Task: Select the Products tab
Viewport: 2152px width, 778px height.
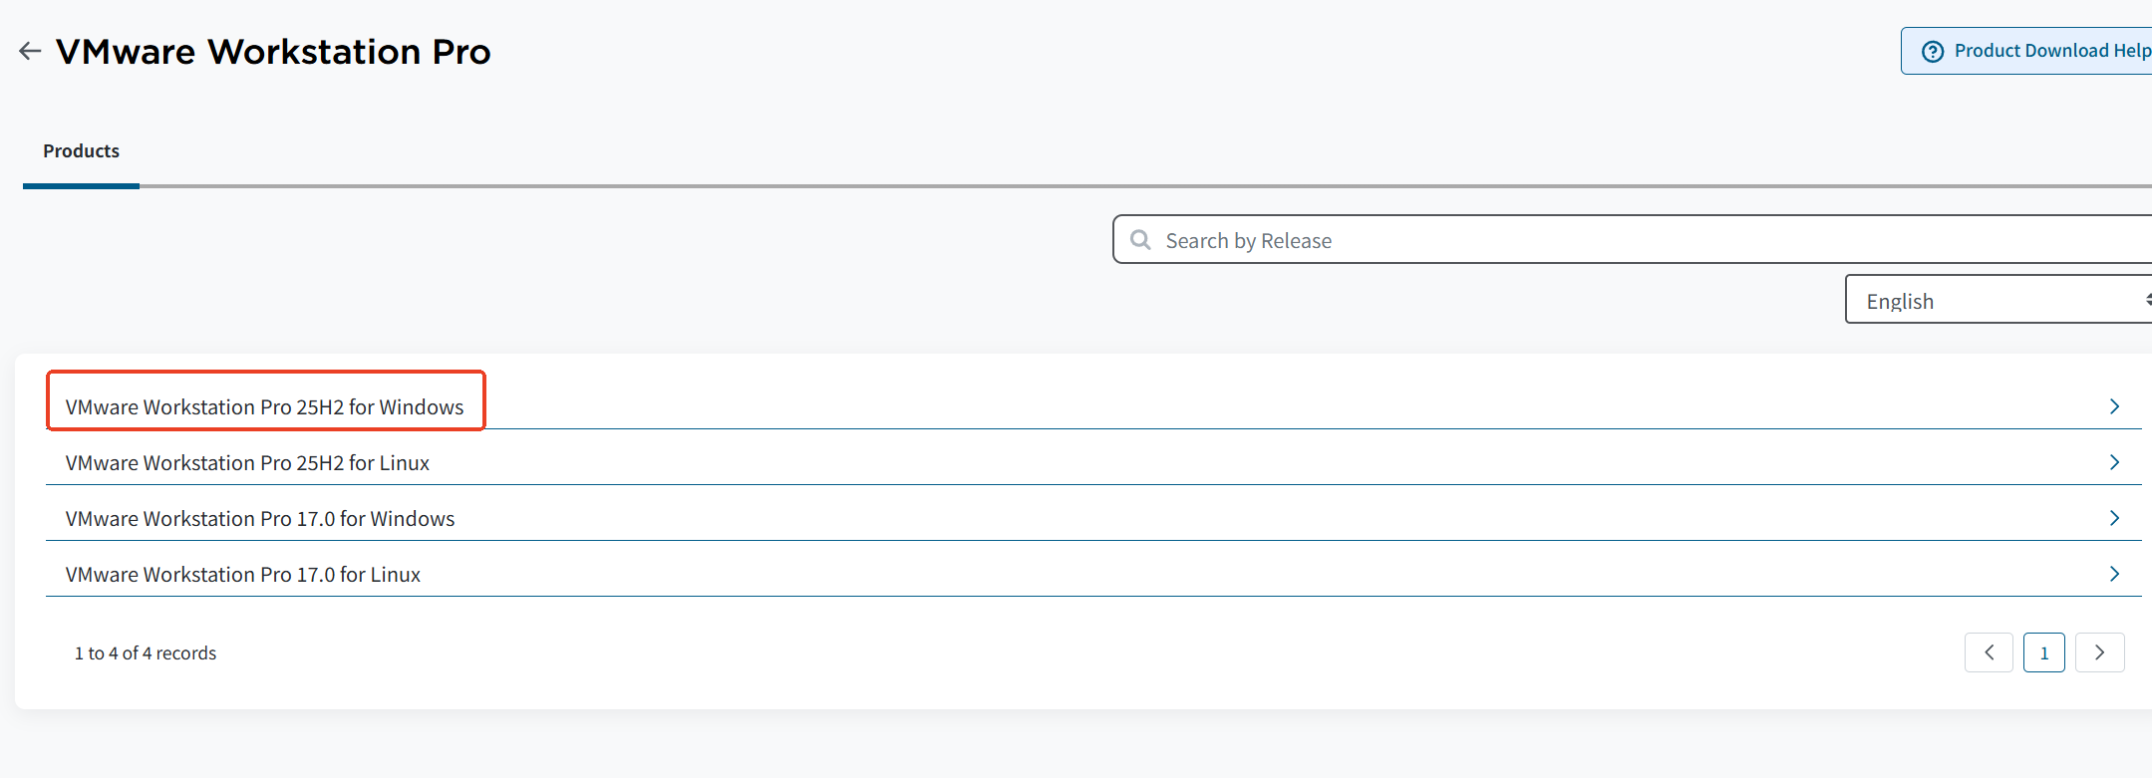Action: pyautogui.click(x=81, y=151)
